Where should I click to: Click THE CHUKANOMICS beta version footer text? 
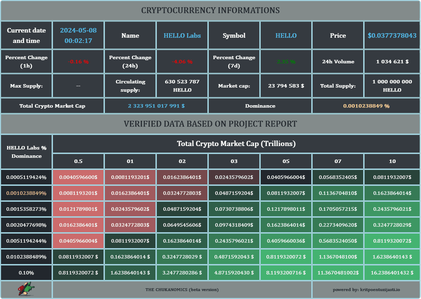[182, 289]
